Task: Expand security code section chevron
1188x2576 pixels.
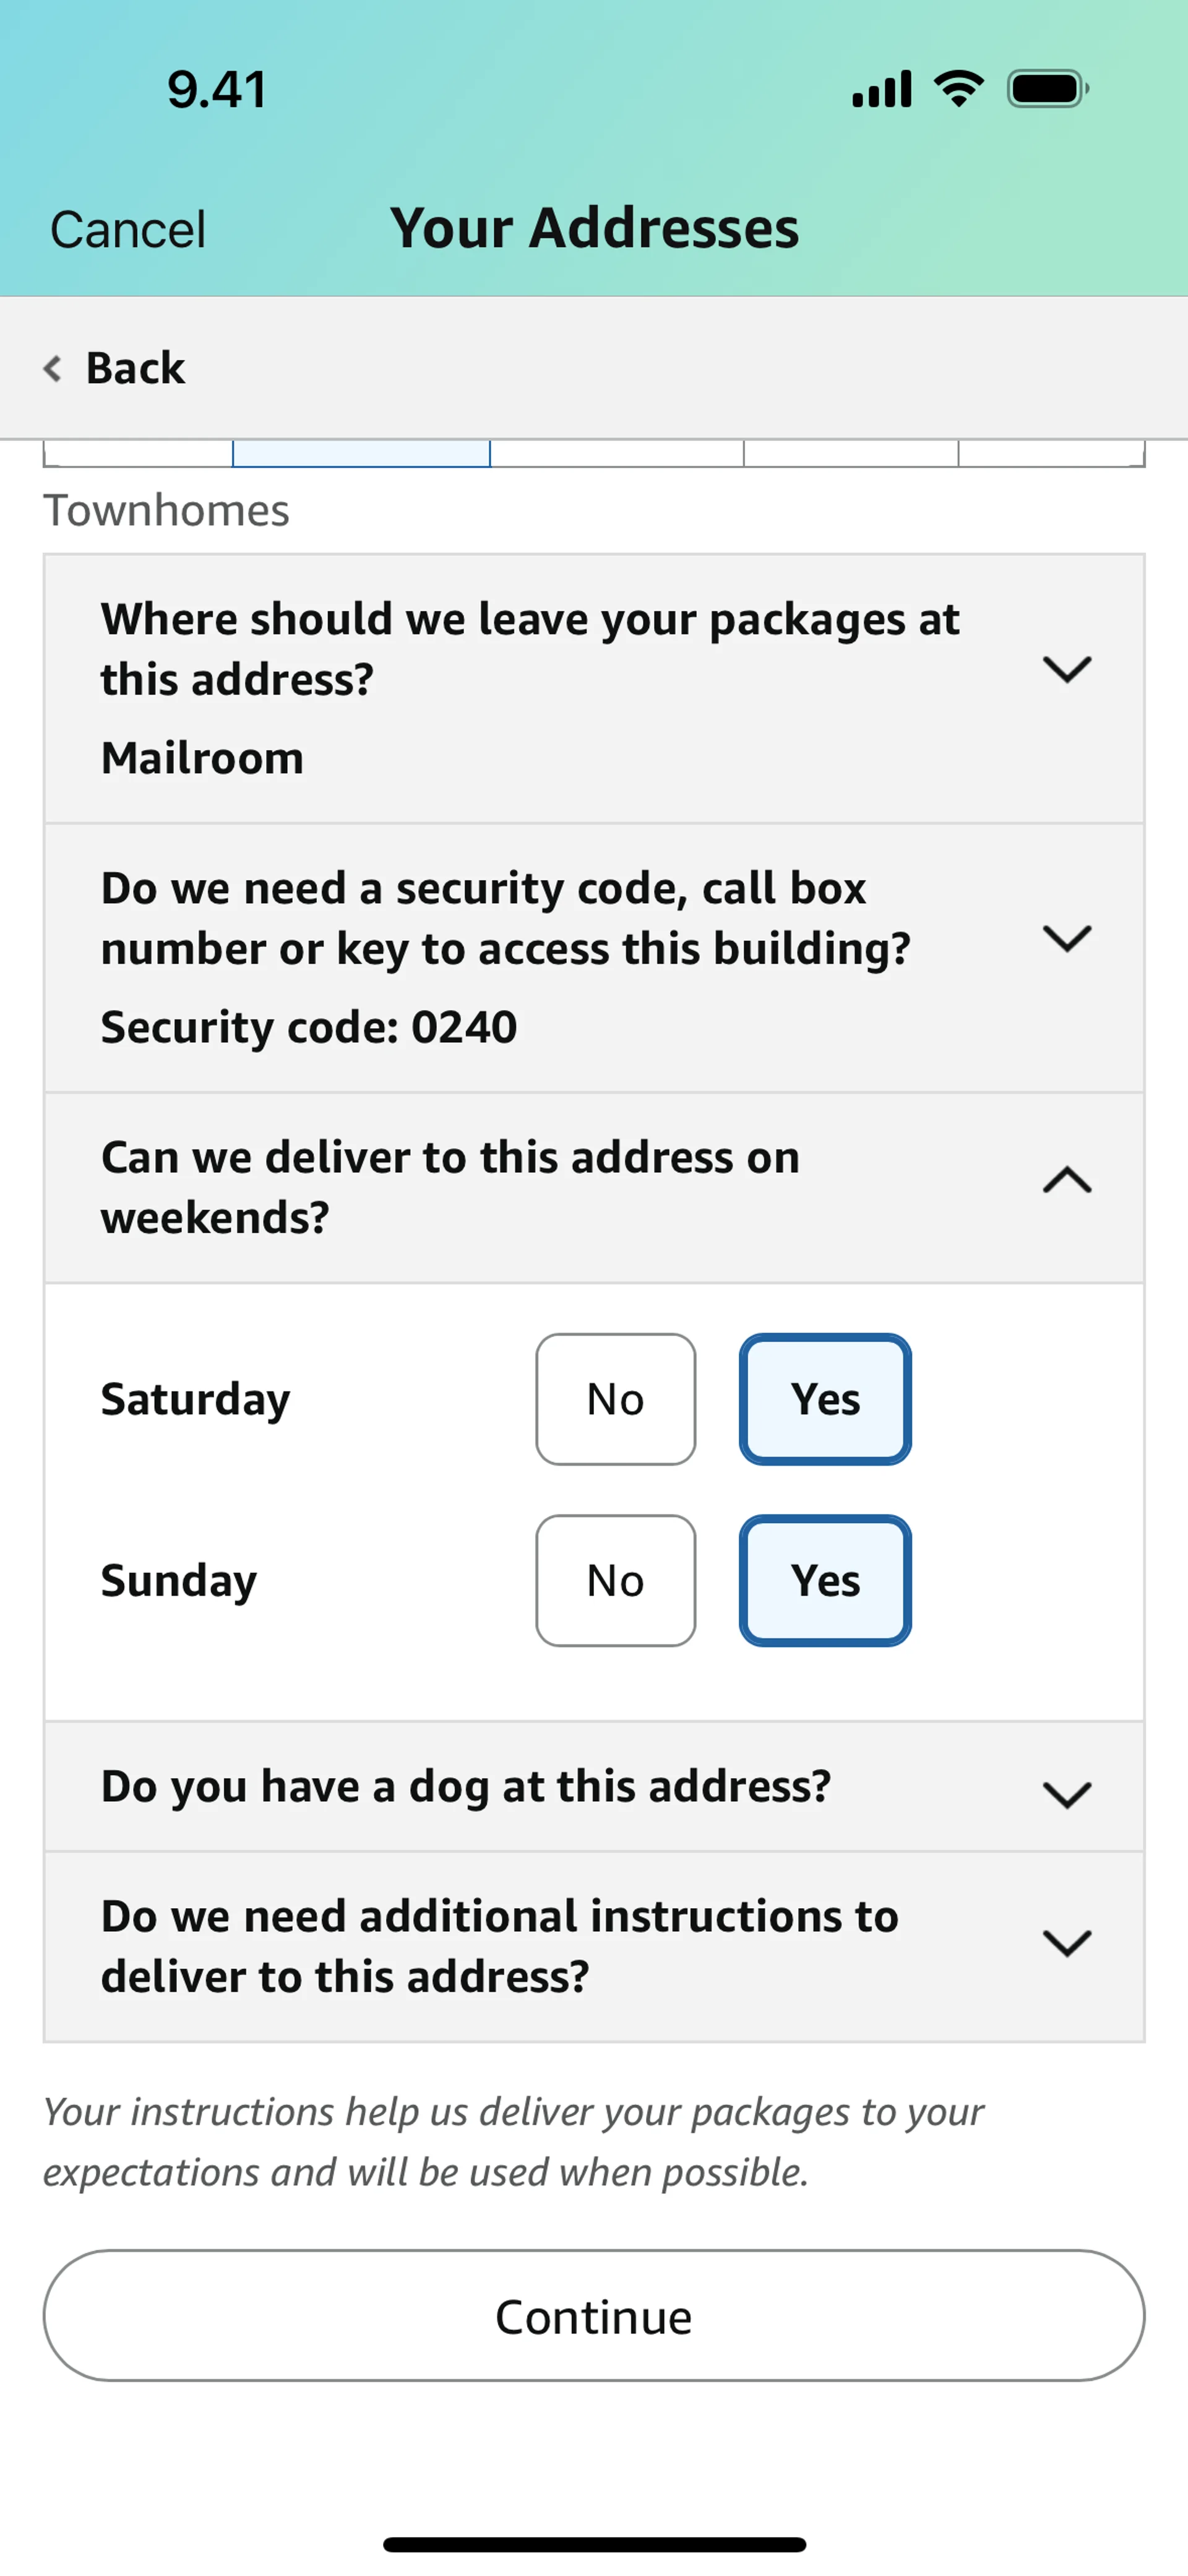Action: coord(1066,938)
